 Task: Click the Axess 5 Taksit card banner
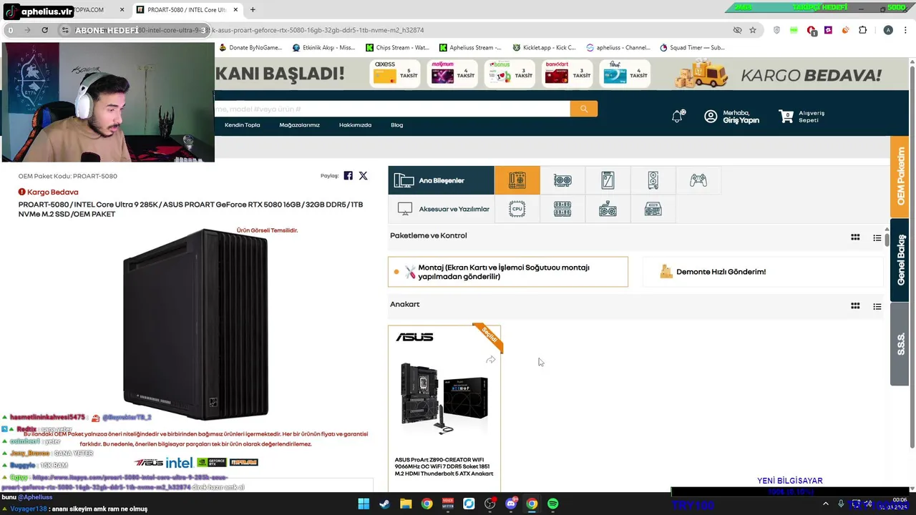[x=396, y=74]
